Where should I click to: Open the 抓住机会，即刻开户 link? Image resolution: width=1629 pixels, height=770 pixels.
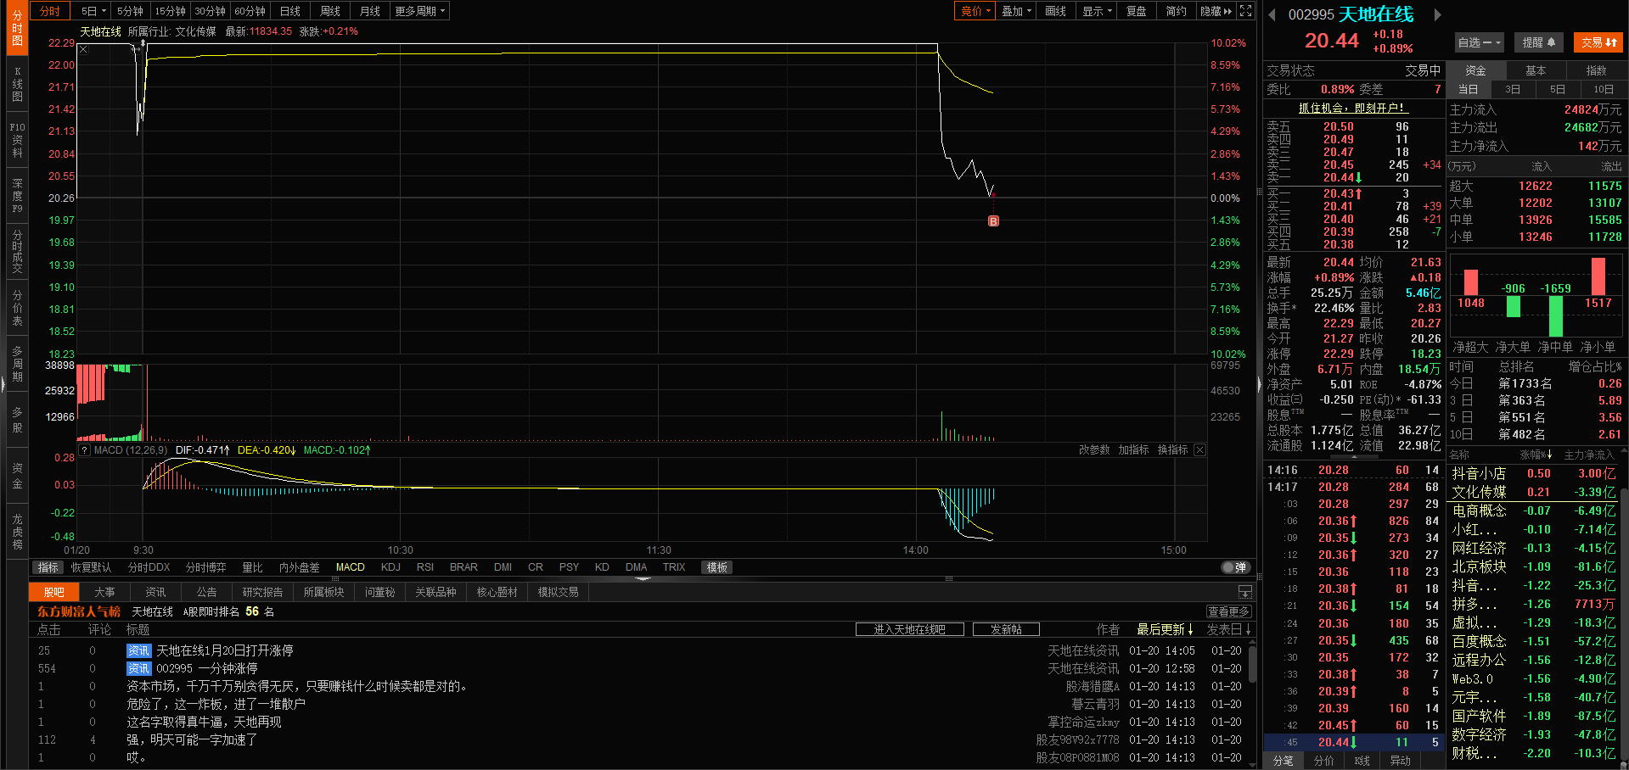[1353, 108]
